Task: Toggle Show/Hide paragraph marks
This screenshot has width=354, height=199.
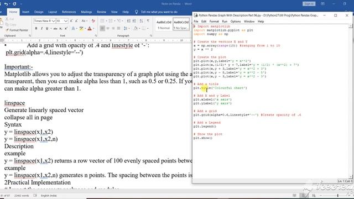Action: 148,21
